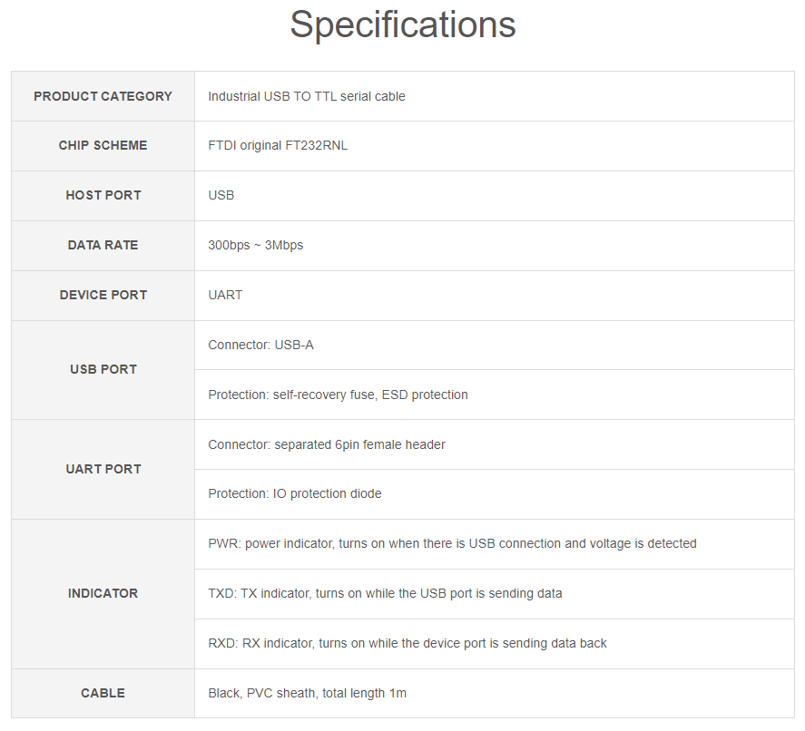Click the 'FTDI original FT232RNL' value

pyautogui.click(x=278, y=145)
